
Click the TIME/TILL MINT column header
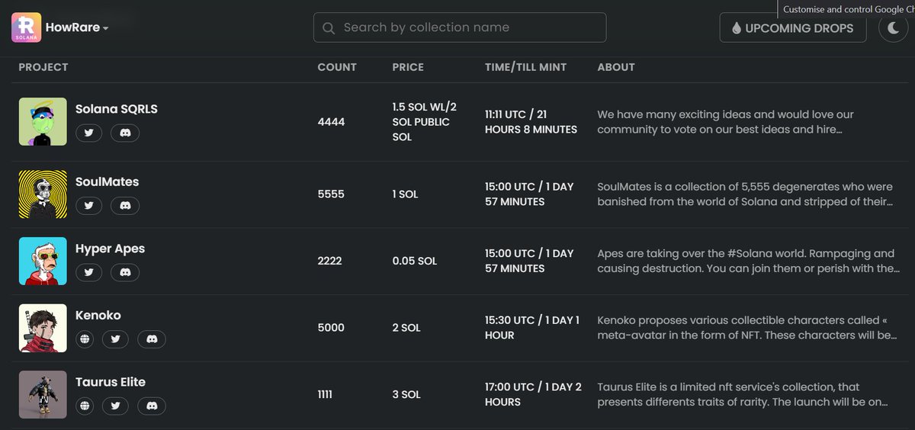[x=526, y=67]
